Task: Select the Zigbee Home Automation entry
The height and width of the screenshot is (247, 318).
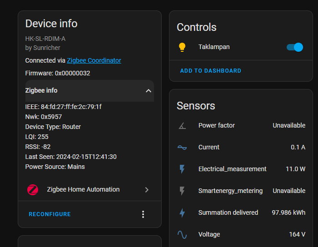Action: (x=83, y=189)
